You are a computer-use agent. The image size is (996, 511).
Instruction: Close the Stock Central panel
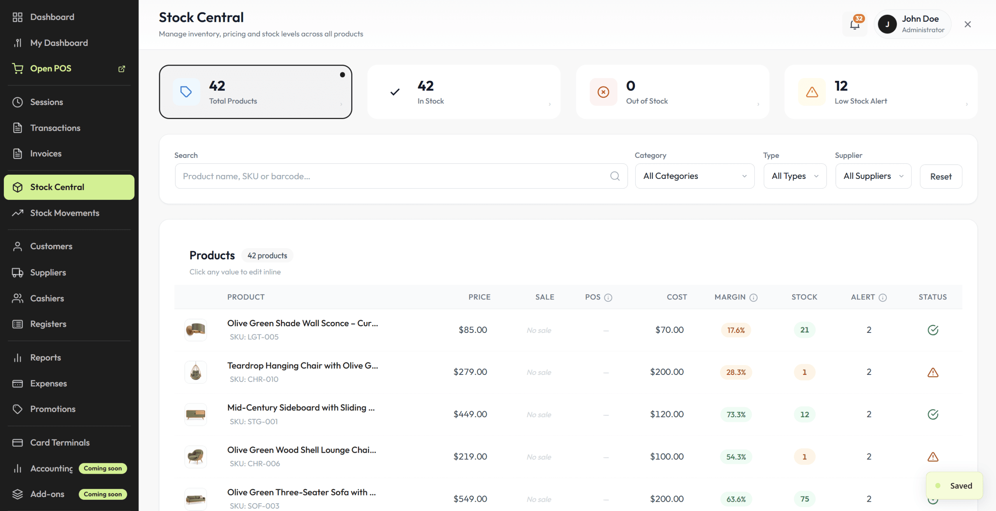coord(968,24)
